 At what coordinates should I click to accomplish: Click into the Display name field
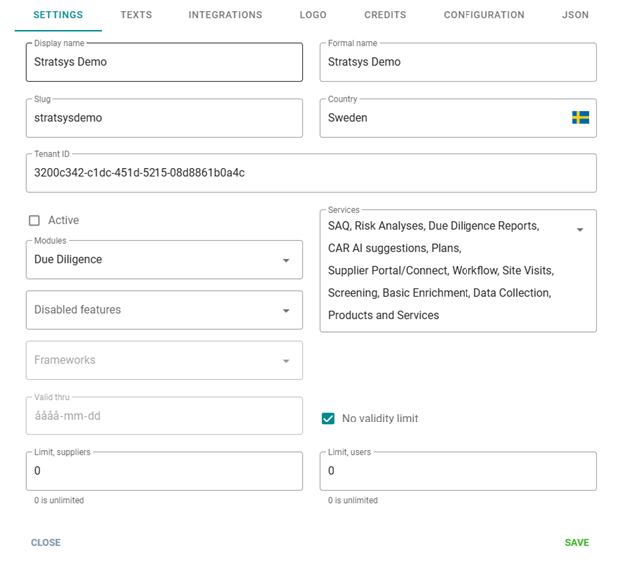[x=163, y=62]
